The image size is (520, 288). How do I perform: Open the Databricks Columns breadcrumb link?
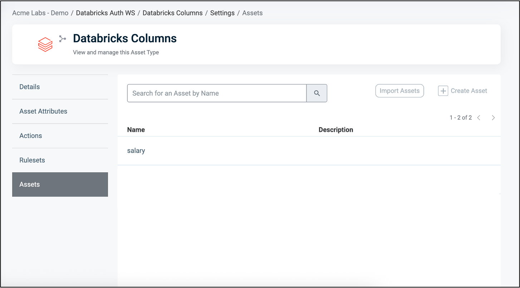pyautogui.click(x=173, y=13)
